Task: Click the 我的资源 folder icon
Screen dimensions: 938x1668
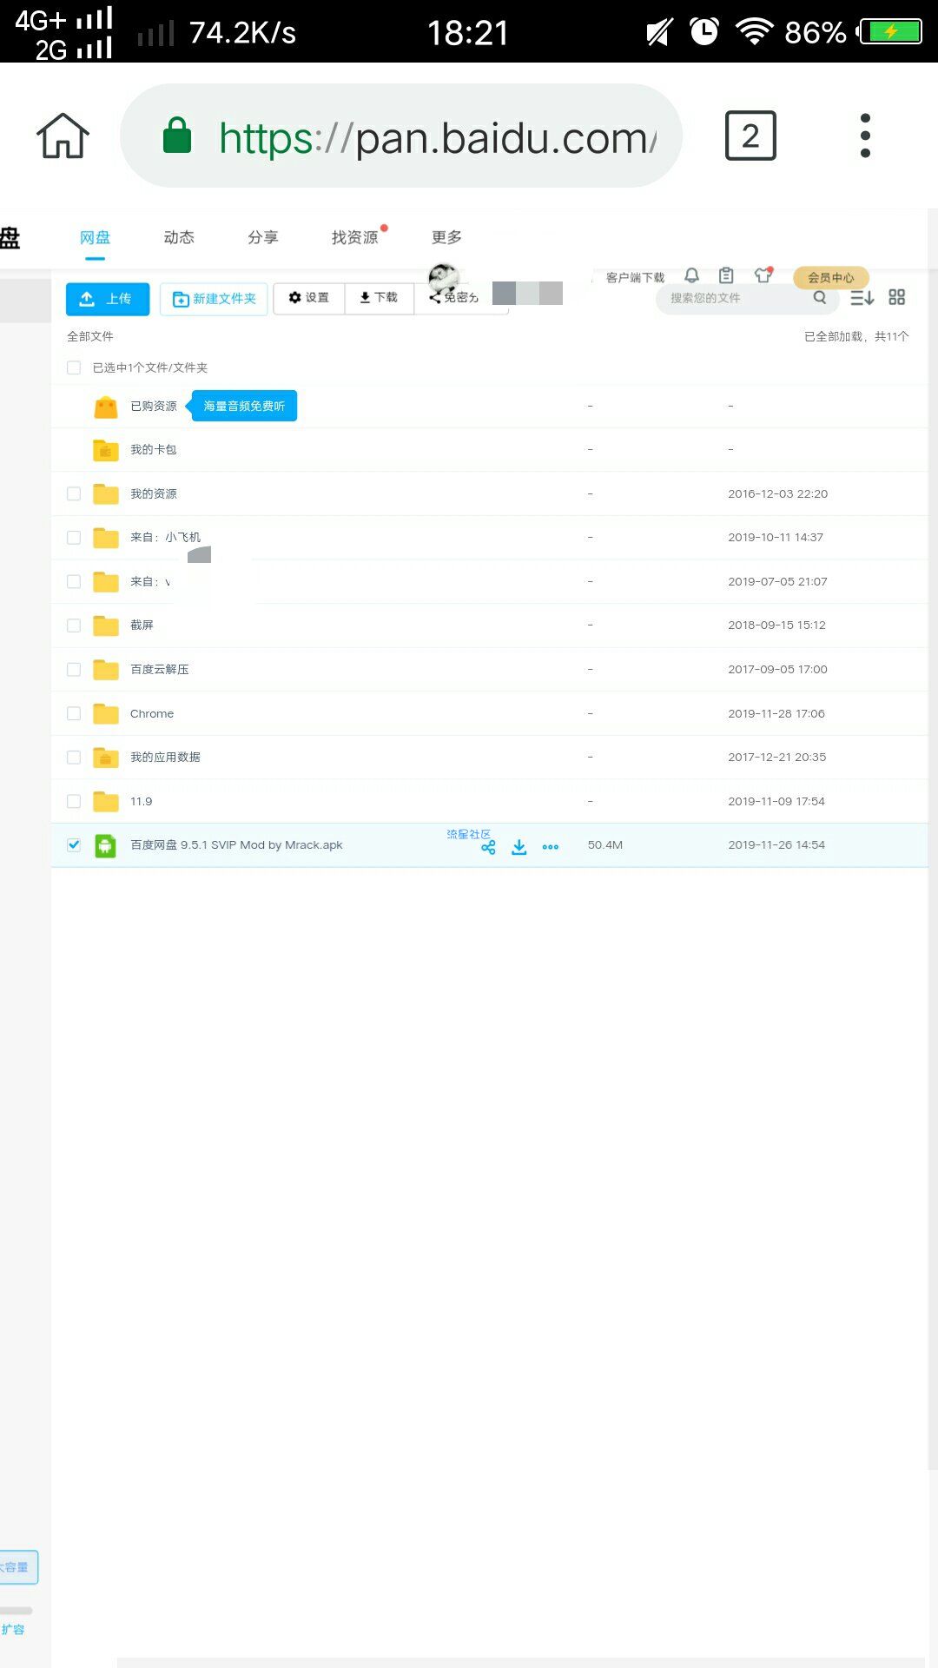Action: coord(106,494)
